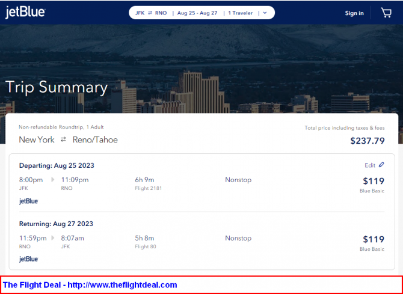Click 8:07am arrival time
This screenshot has width=403, height=294.
(72, 238)
